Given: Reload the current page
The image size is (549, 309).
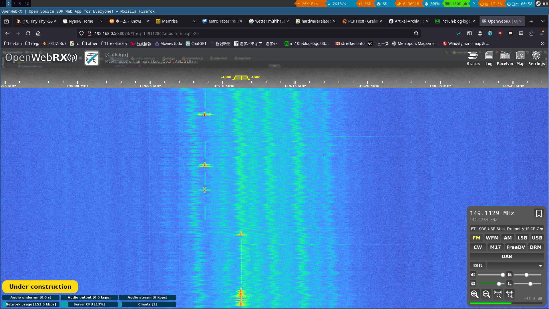Looking at the screenshot, I should click(28, 33).
